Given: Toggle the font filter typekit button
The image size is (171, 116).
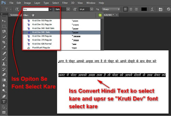Looking at the screenshot, I should pos(33,15).
